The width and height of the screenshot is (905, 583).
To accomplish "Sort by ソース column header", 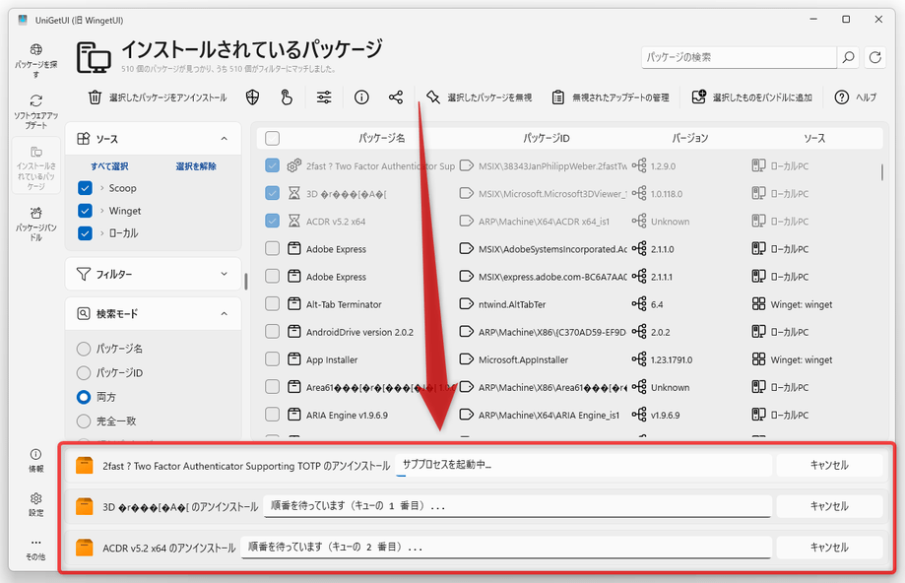I will [x=814, y=139].
